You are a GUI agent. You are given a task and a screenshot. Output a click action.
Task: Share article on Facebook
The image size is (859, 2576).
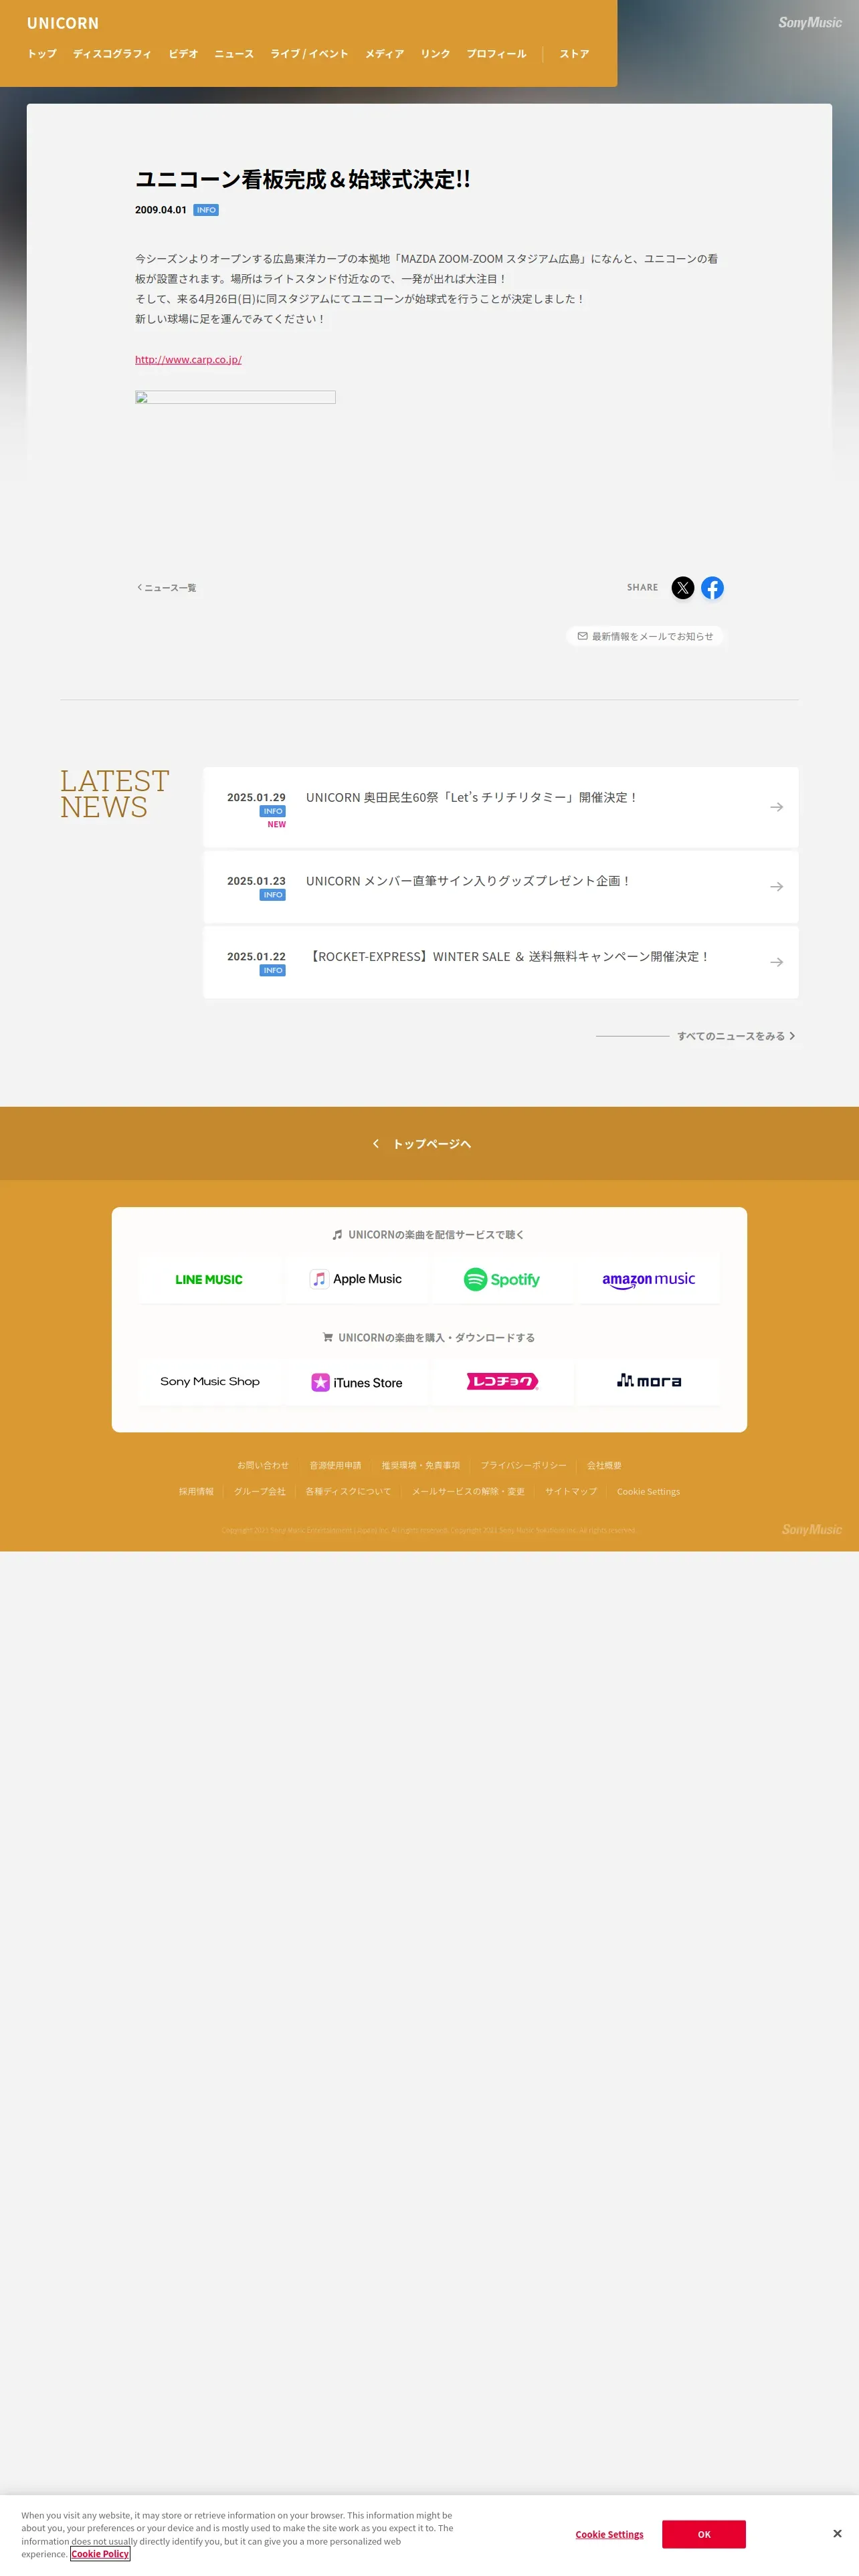712,588
